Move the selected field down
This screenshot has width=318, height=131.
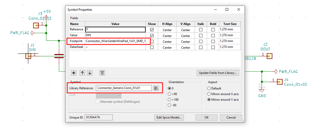tap(90, 73)
